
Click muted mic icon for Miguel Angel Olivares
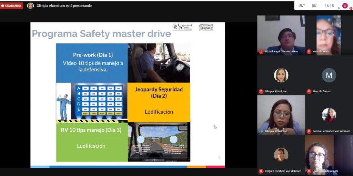pyautogui.click(x=261, y=52)
